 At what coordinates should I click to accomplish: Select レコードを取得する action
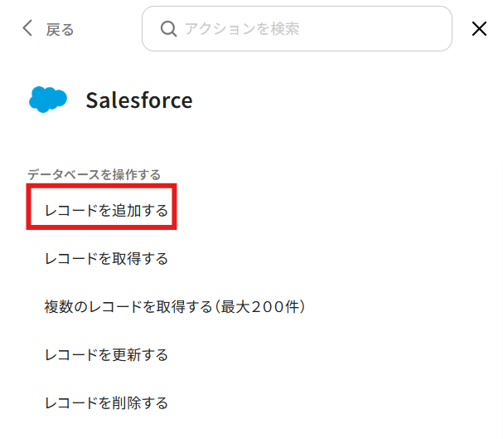106,259
